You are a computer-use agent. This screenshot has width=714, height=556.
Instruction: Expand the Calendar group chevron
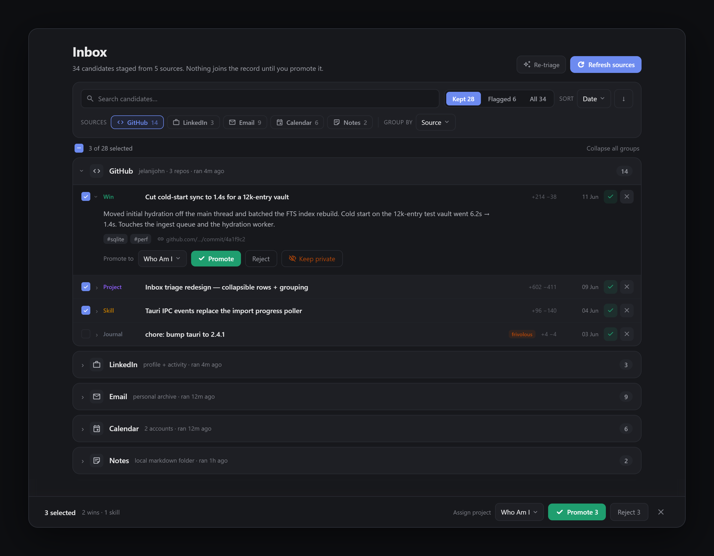tap(83, 429)
